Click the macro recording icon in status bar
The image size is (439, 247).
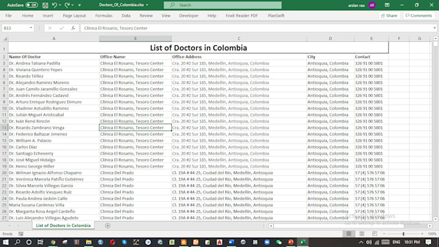[21, 234]
